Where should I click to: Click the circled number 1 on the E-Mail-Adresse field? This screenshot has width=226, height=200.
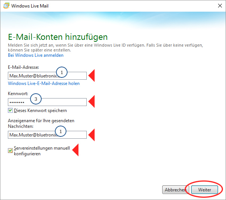(62, 71)
